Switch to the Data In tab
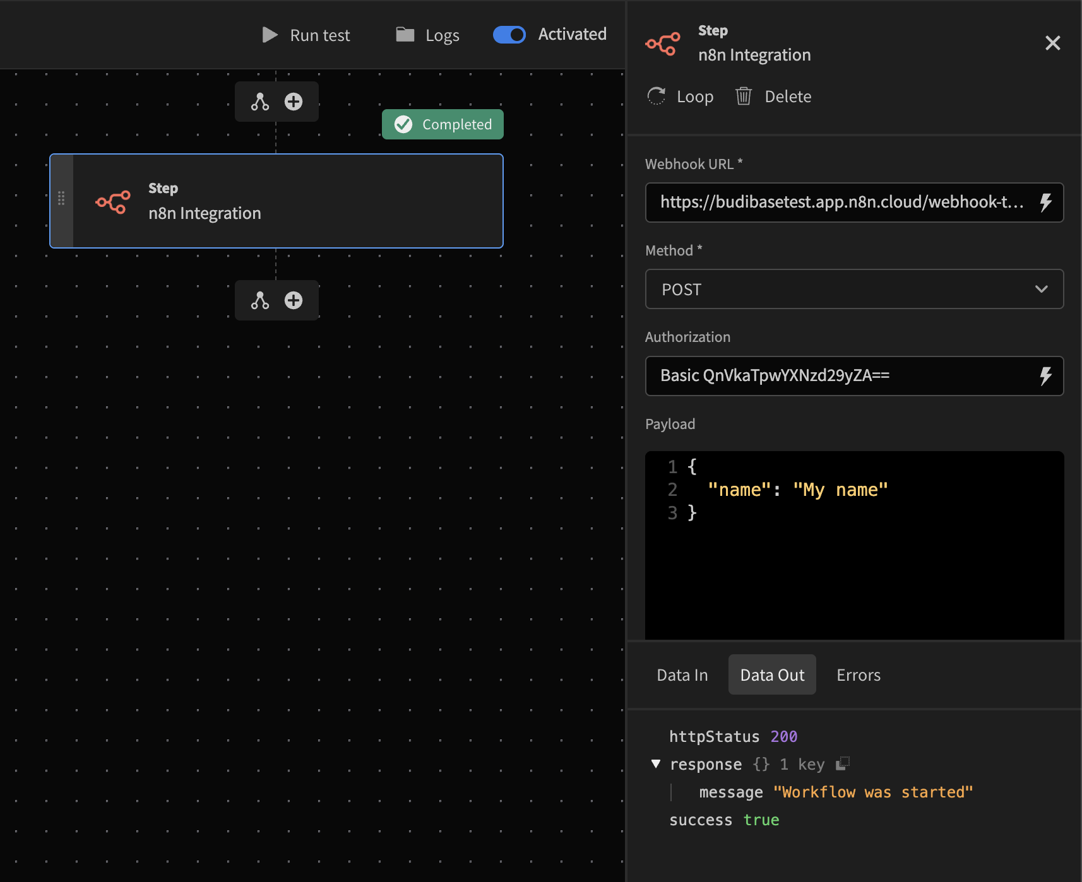Screen dimensions: 1082x882 (682, 675)
